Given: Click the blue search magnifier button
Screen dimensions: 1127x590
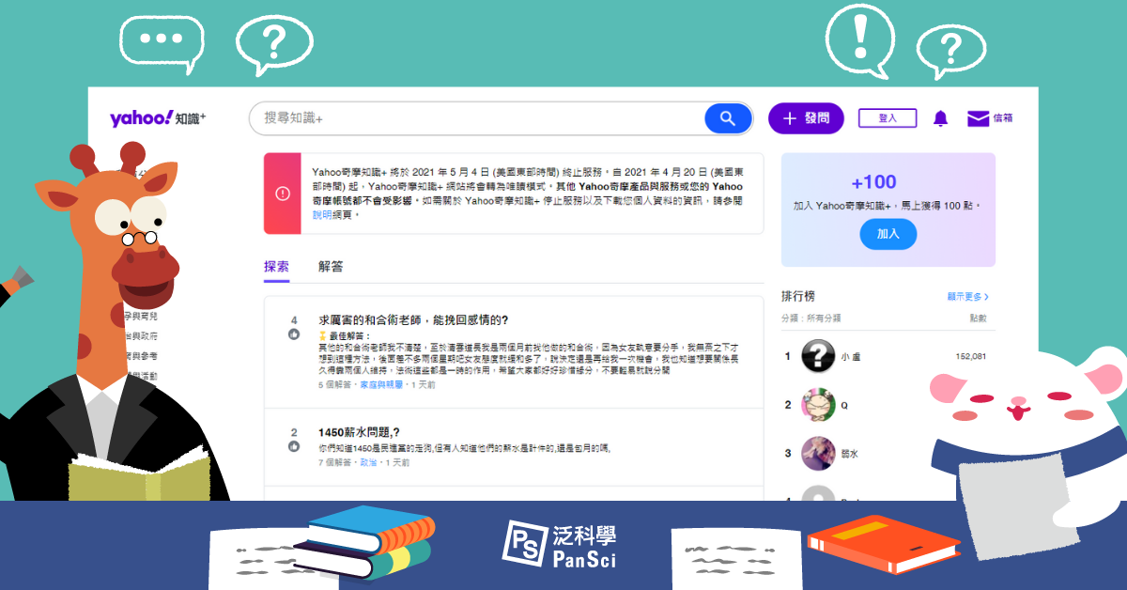Looking at the screenshot, I should click(x=728, y=118).
